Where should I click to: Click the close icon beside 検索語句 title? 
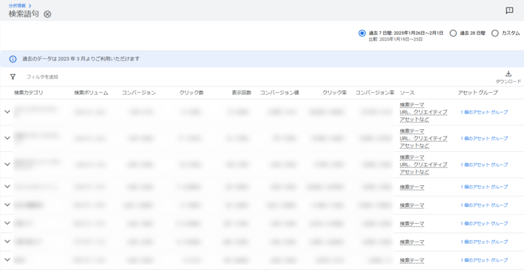click(47, 14)
